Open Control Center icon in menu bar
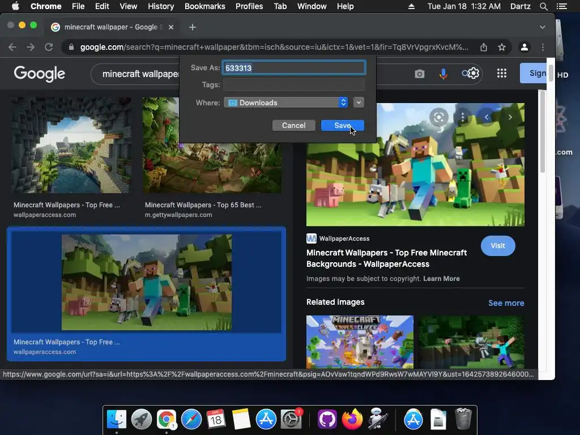 [561, 6]
